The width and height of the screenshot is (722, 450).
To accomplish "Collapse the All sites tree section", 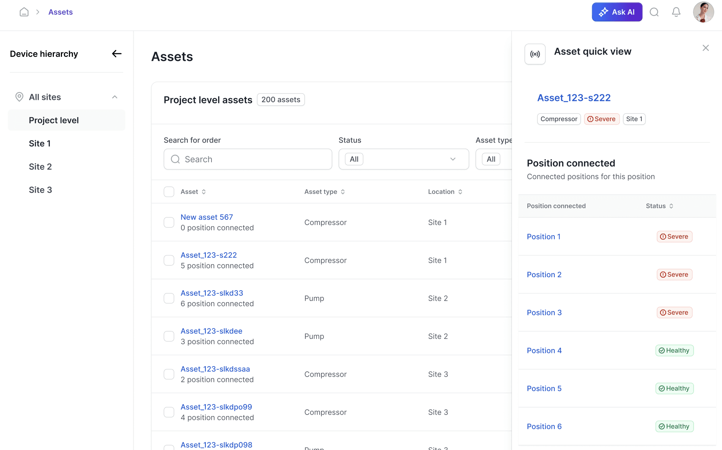I will click(x=114, y=97).
